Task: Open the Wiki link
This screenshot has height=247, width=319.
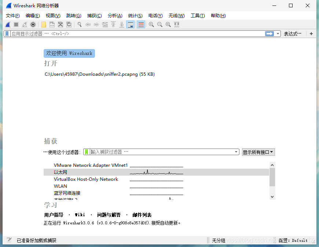Action: point(80,215)
